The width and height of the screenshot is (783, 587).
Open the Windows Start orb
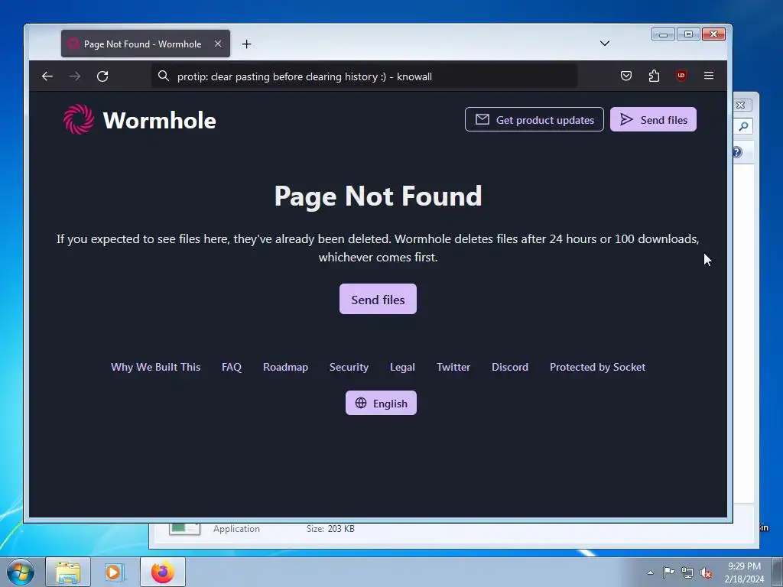click(21, 572)
